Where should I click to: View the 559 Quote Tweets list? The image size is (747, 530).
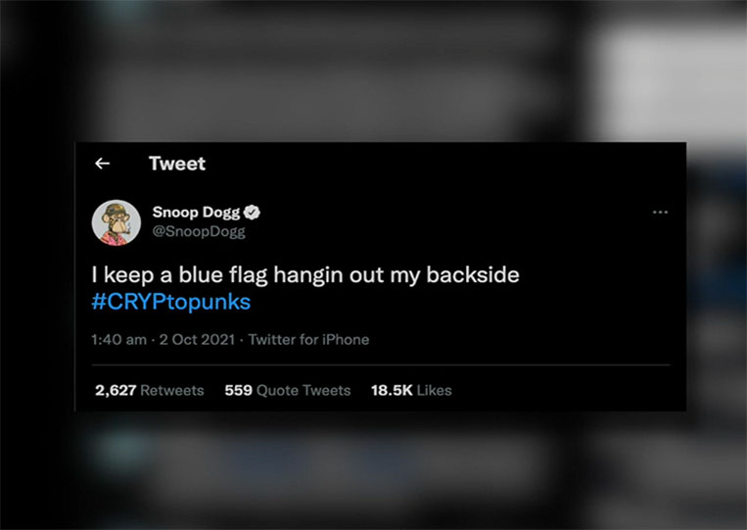[x=288, y=390]
